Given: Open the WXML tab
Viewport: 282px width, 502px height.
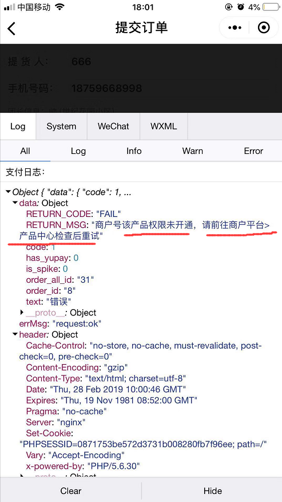Looking at the screenshot, I should tap(164, 126).
